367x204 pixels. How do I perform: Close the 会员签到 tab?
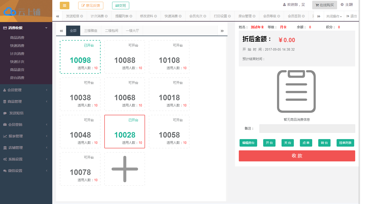coord(303,16)
